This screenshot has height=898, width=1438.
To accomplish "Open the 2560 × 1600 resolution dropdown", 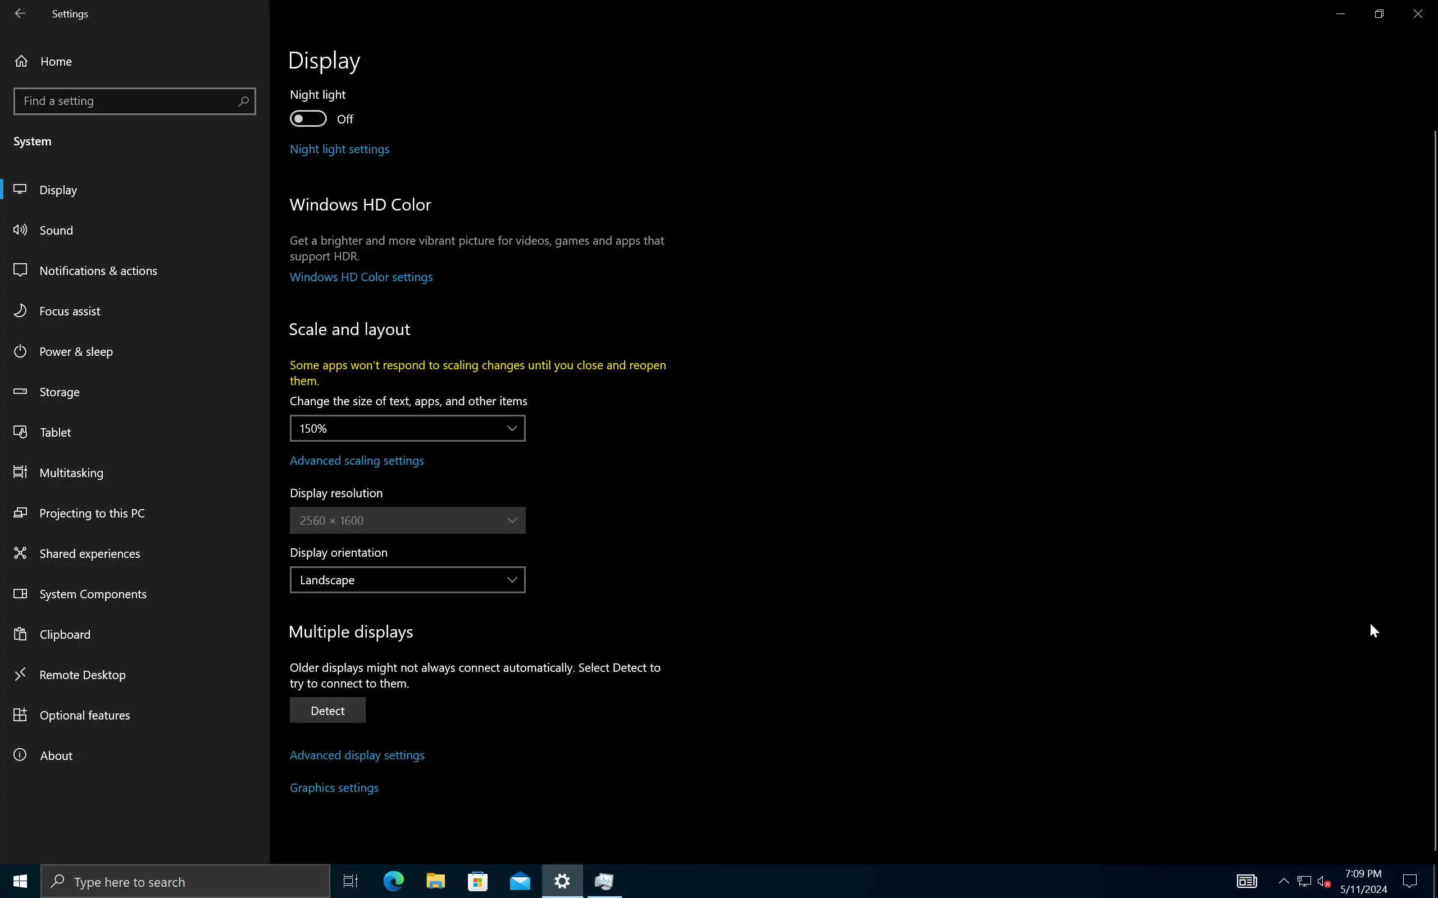I will pyautogui.click(x=407, y=520).
